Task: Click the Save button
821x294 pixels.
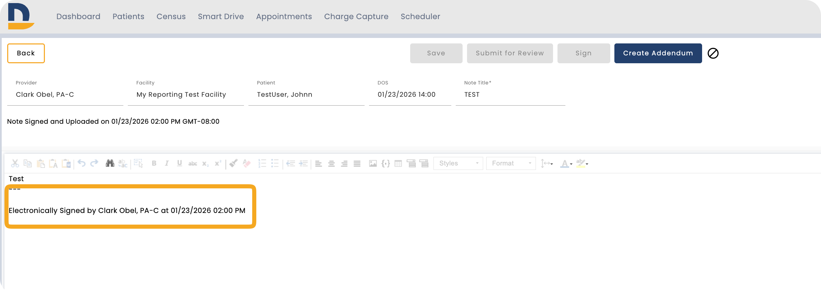Action: point(436,53)
